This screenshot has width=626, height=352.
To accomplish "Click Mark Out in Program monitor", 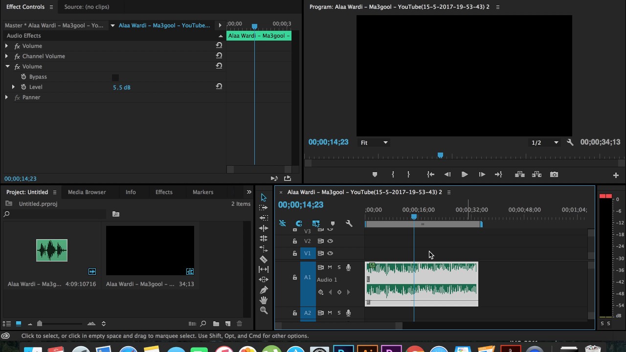I will [x=408, y=175].
